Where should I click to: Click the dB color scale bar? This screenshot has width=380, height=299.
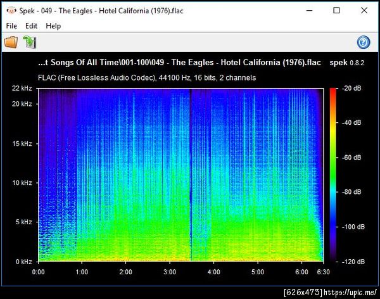point(333,175)
